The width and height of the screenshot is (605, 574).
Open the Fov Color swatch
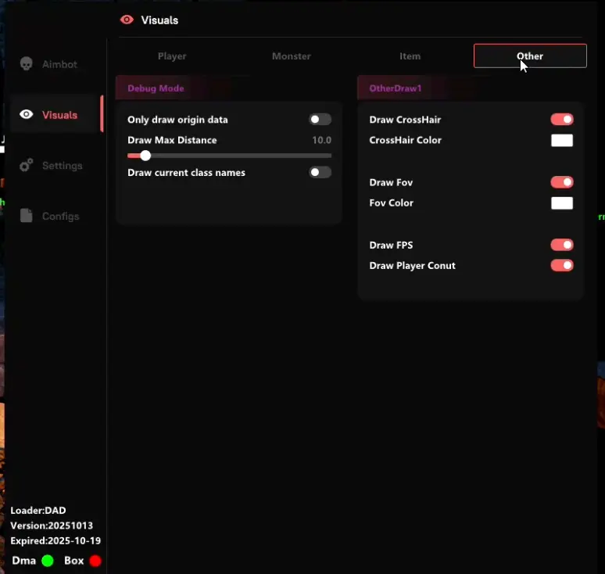pyautogui.click(x=562, y=203)
